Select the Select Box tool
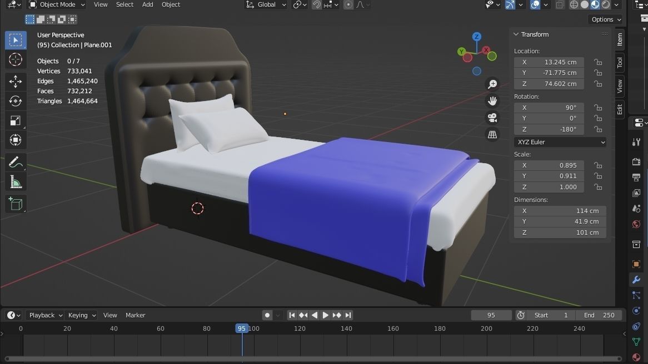648x364 pixels. [x=16, y=40]
